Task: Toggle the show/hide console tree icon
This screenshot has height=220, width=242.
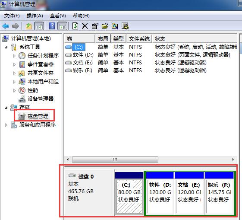Action: point(39,26)
